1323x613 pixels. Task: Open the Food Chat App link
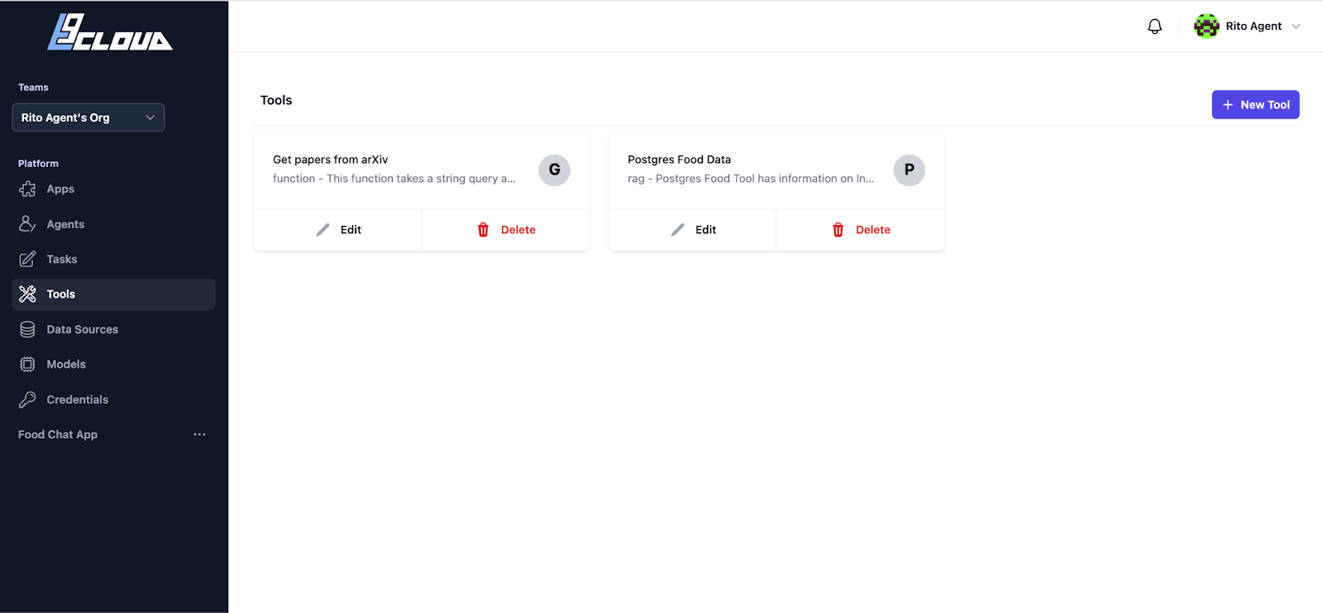58,434
